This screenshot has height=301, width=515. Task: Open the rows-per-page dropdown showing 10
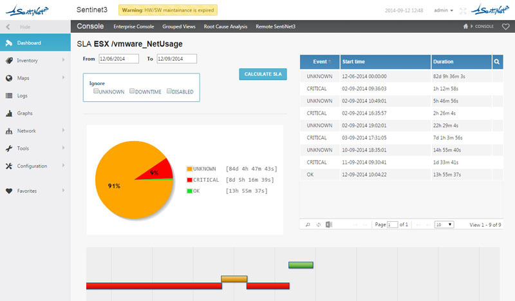(444, 225)
